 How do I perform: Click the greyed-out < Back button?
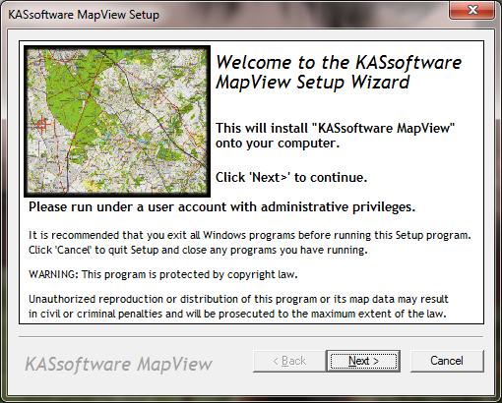(289, 361)
